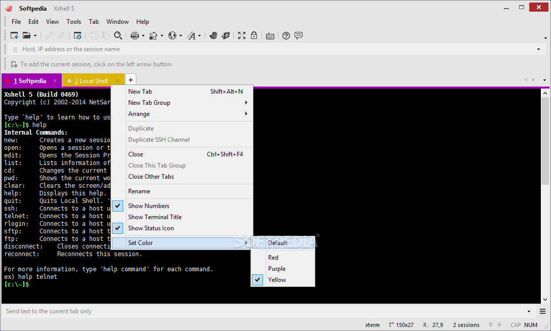The height and width of the screenshot is (331, 551).
Task: Launch Xftp swirl icon in toolbar
Action: pyautogui.click(x=213, y=35)
